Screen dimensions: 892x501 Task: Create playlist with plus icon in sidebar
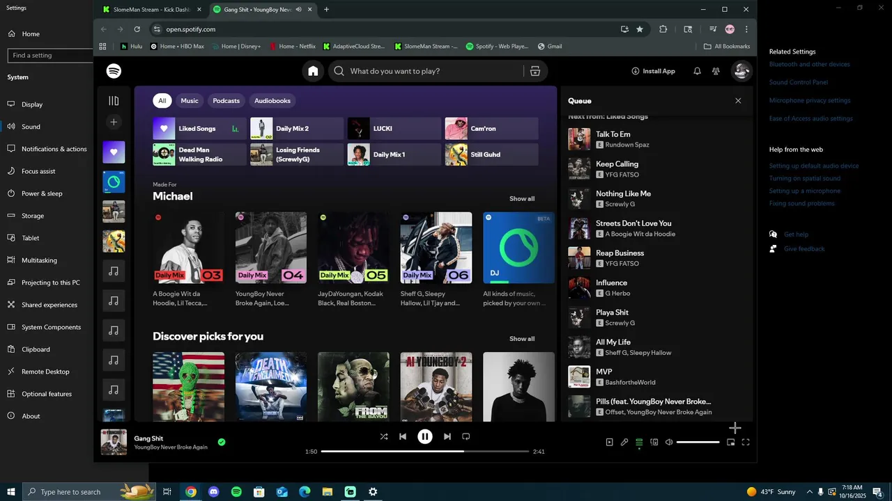coord(114,122)
